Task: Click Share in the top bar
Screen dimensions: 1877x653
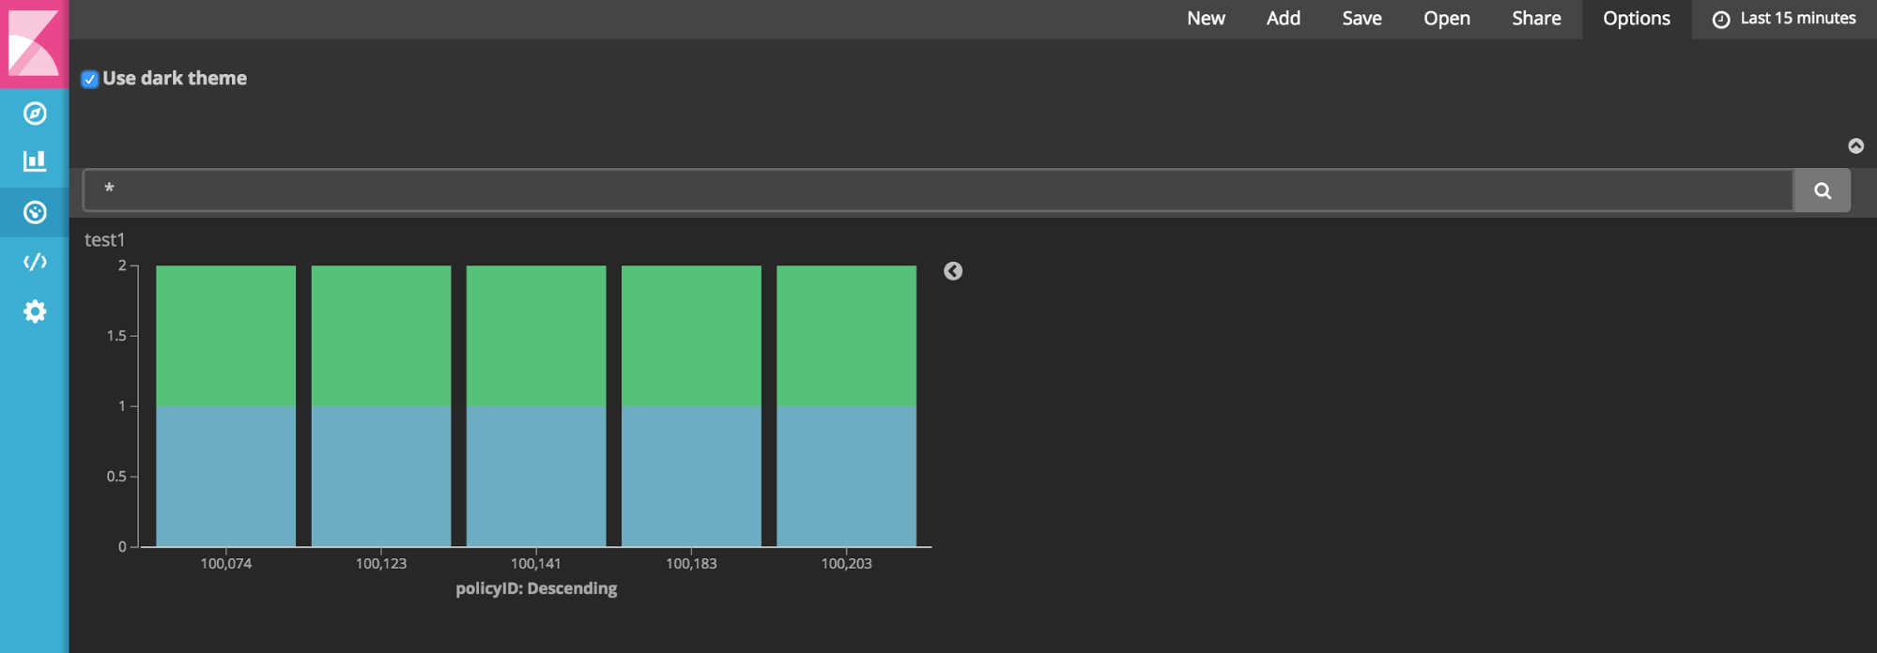Action: tap(1536, 19)
